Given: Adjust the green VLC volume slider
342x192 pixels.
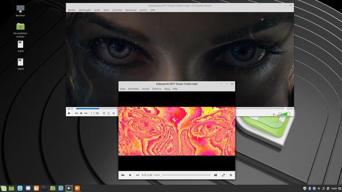Looking at the screenshot, I should (283, 114).
